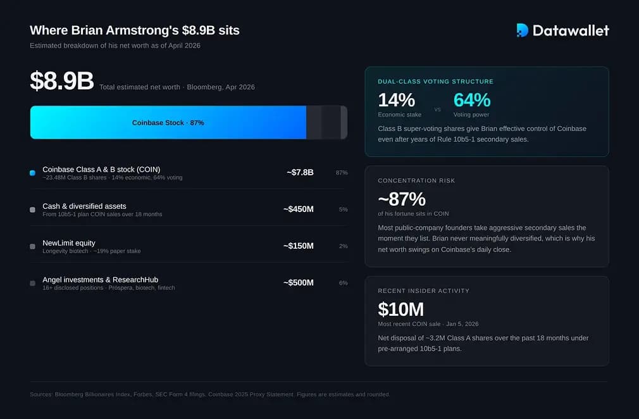Click the Datawallet logo icon
This screenshot has width=639, height=419.
[x=522, y=30]
